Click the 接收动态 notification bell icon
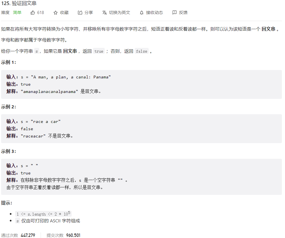This screenshot has height=238, width=285. tap(141, 12)
